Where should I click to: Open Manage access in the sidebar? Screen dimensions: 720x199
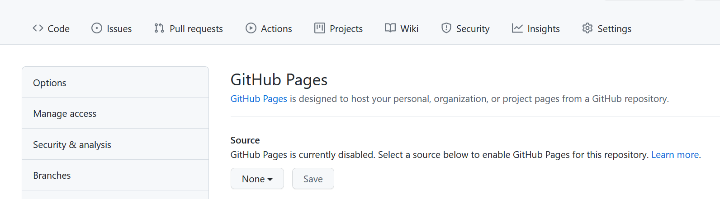[115, 113]
